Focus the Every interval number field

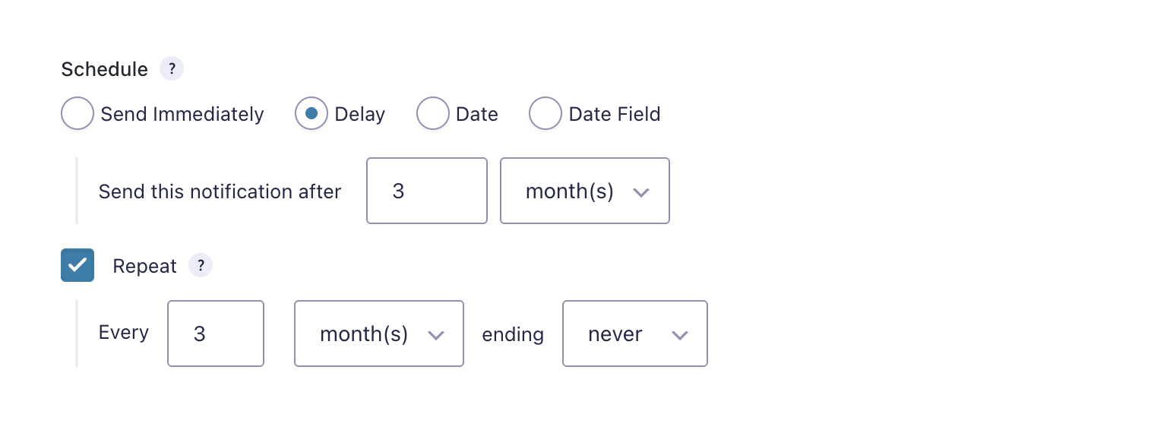(215, 334)
